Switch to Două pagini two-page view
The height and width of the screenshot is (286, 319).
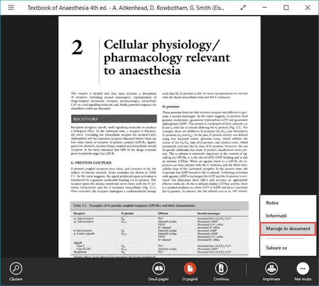(159, 268)
